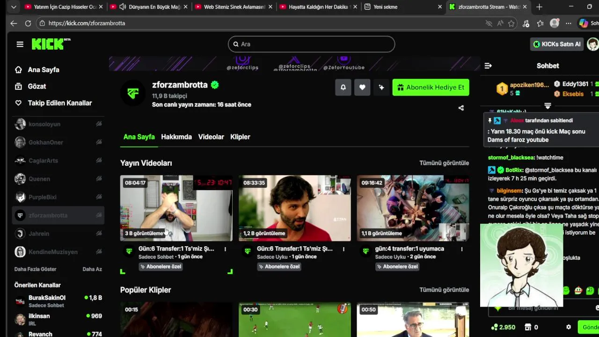Viewport: 599px width, 337px height.
Task: Open the 09:16:42 stream video thumbnail
Action: (413, 208)
